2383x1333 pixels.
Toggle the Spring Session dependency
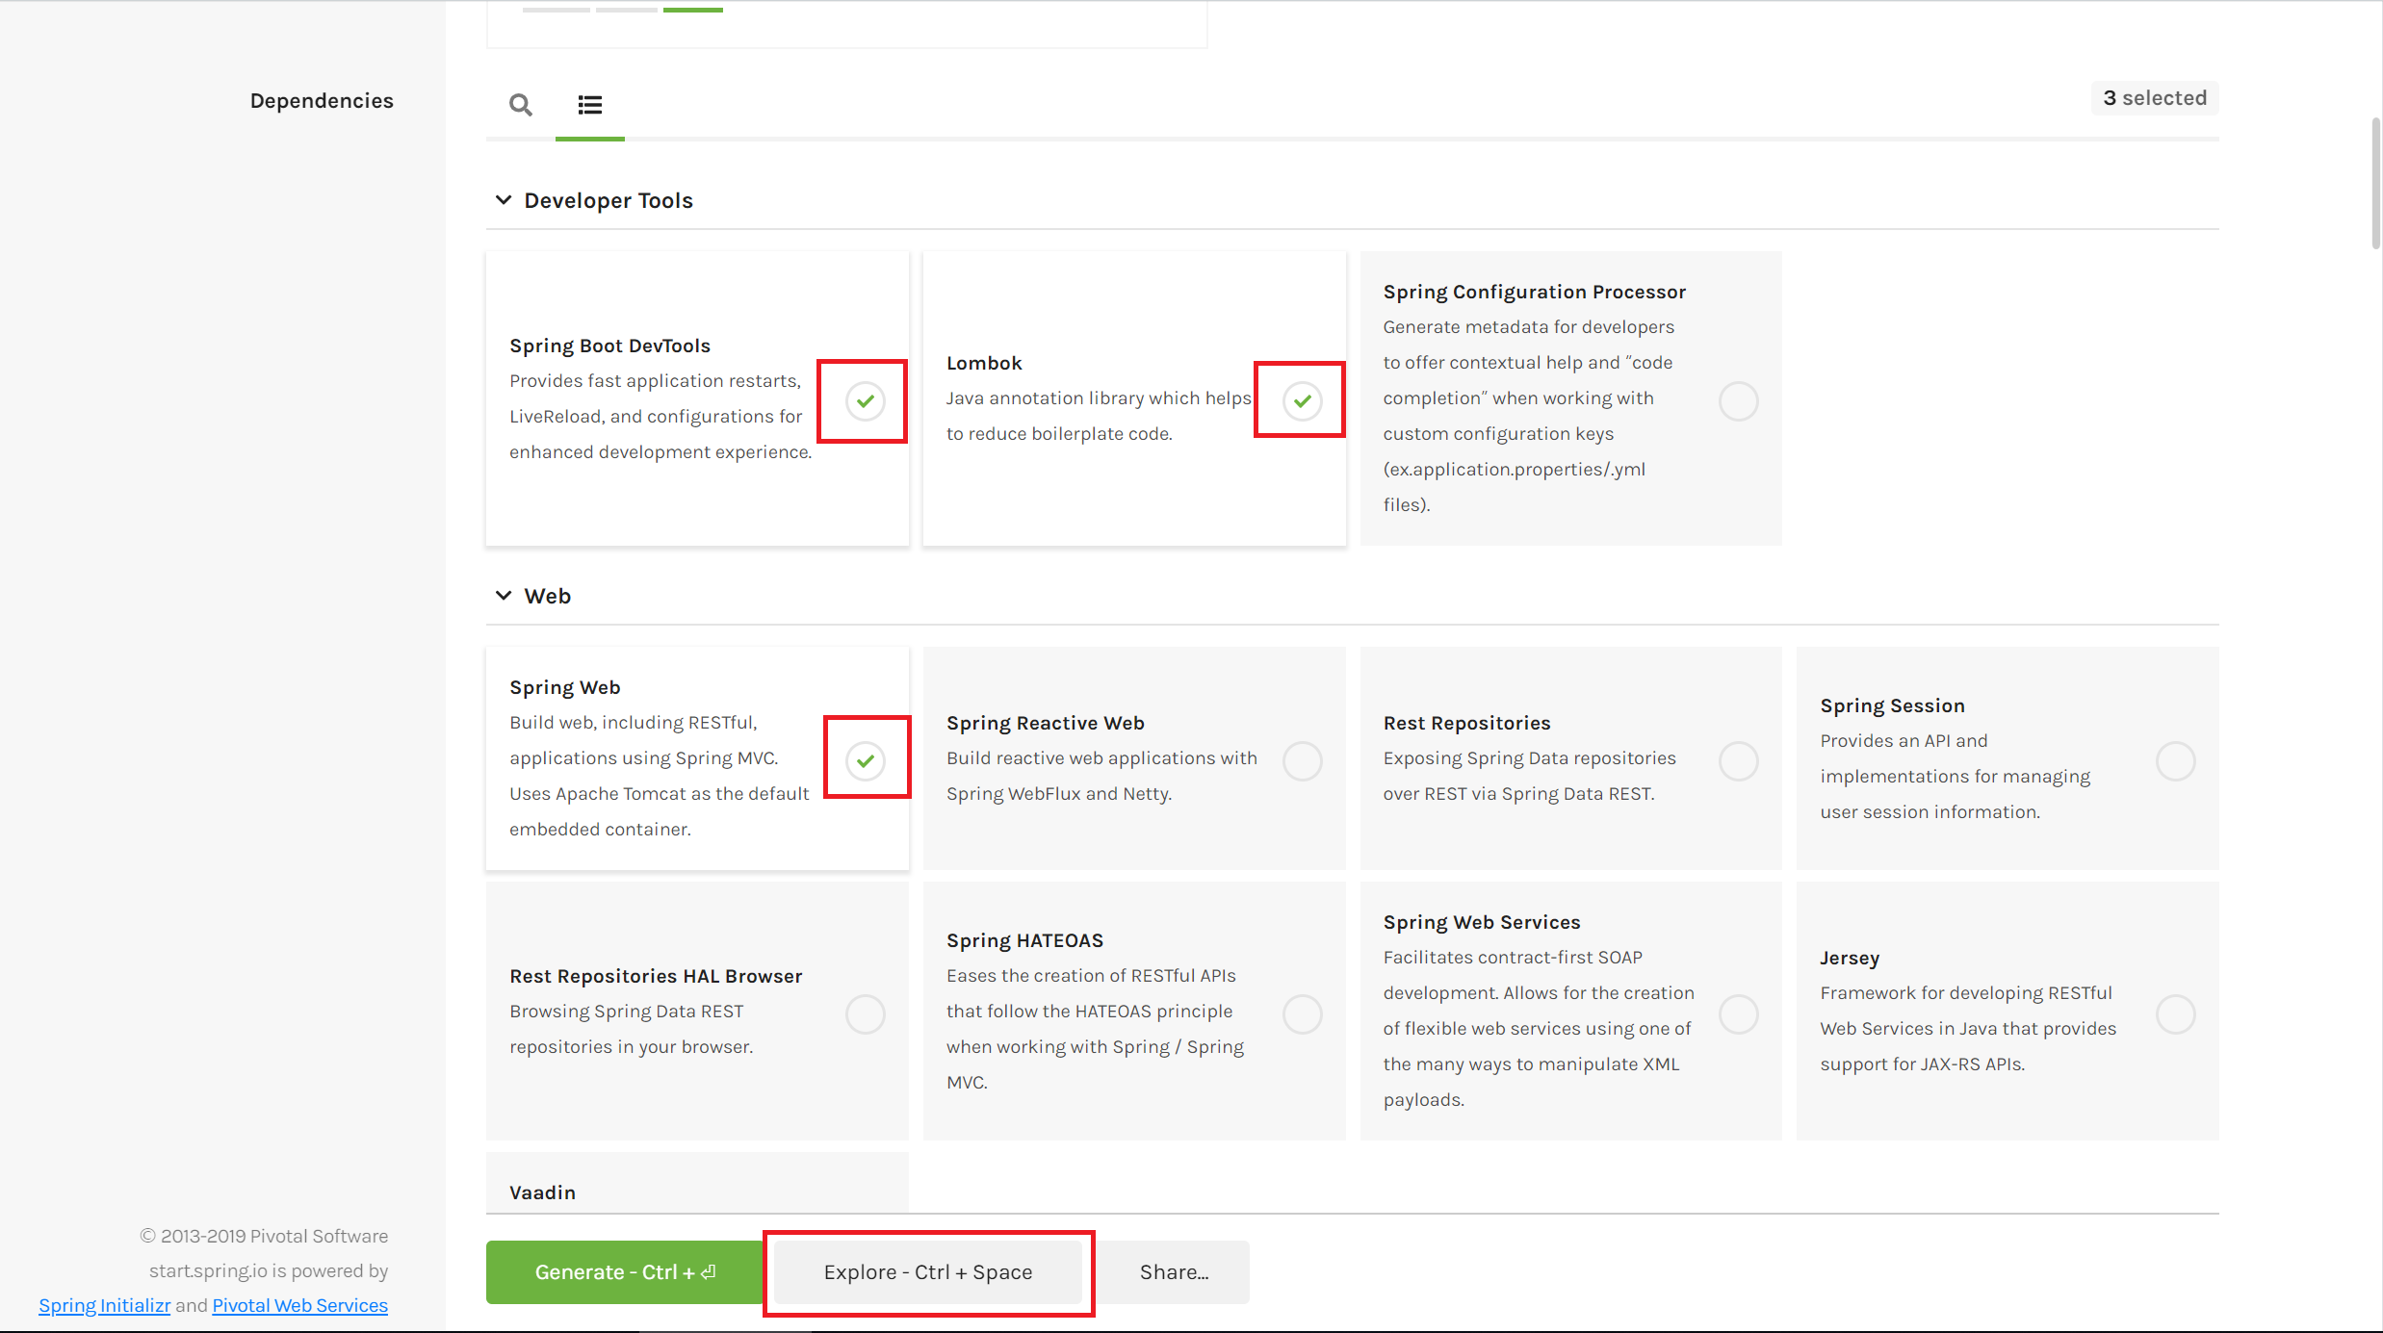point(2175,760)
